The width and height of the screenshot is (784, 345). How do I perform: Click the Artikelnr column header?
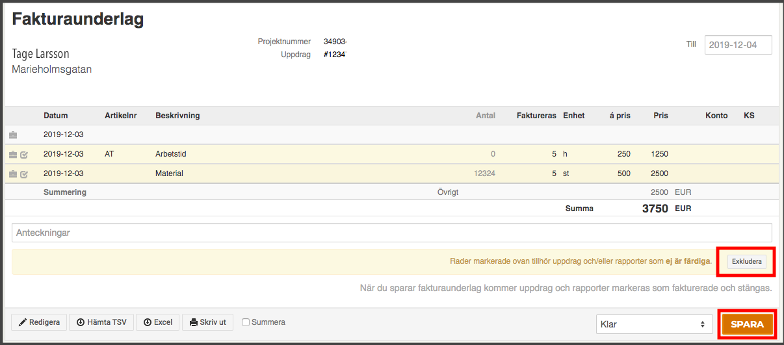(121, 116)
